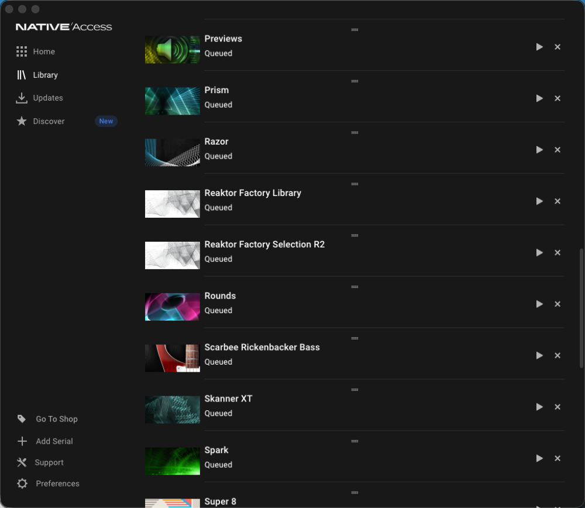Image resolution: width=585 pixels, height=508 pixels.
Task: Click the Rounds product thumbnail
Action: [173, 307]
